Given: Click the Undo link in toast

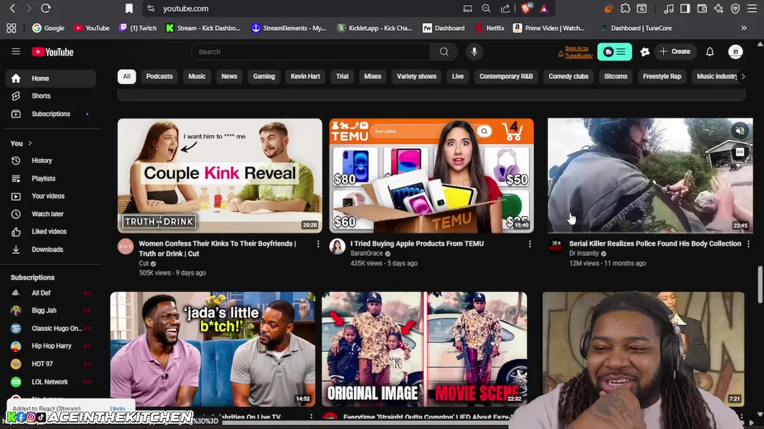Looking at the screenshot, I should point(117,409).
